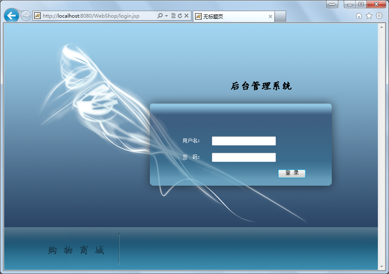
Task: Stop loading with the X icon in address bar
Action: (x=186, y=16)
